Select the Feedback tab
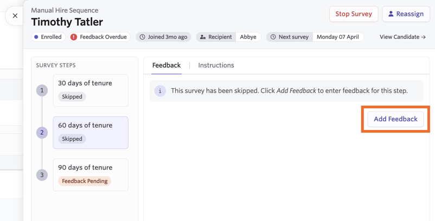This screenshot has width=435, height=221. pyautogui.click(x=167, y=65)
